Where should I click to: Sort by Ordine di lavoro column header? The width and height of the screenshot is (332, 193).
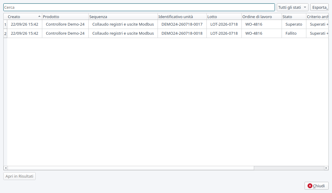coord(261,17)
